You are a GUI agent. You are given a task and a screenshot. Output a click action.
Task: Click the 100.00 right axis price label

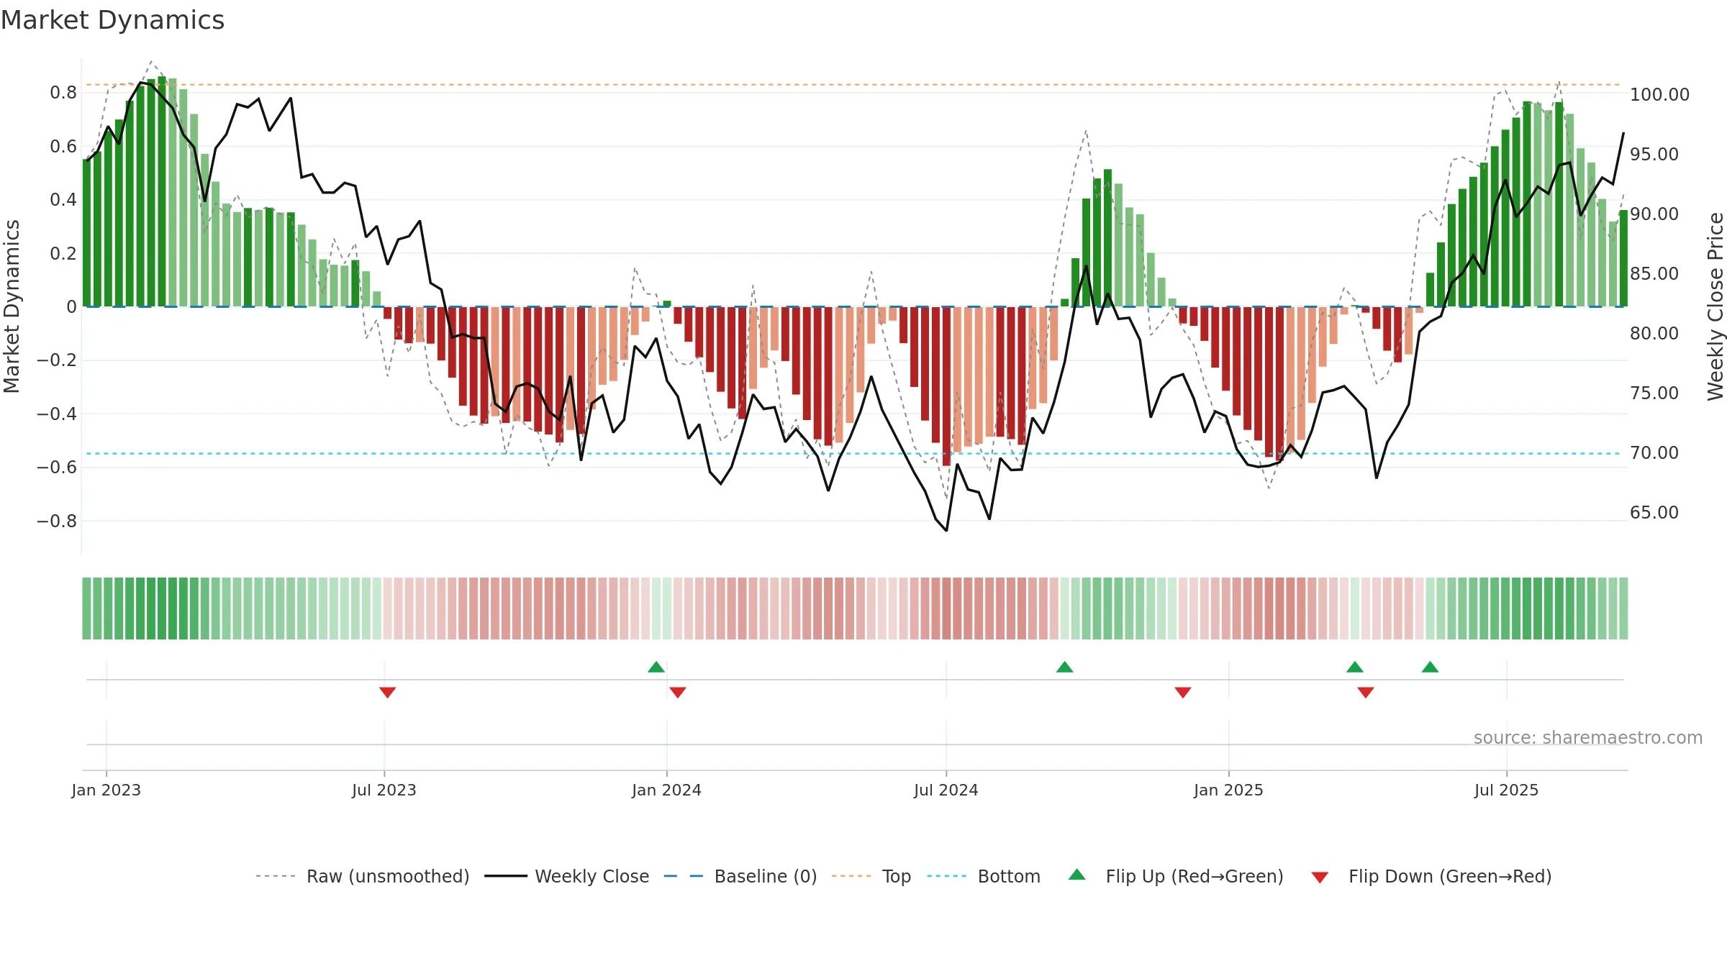(x=1660, y=94)
